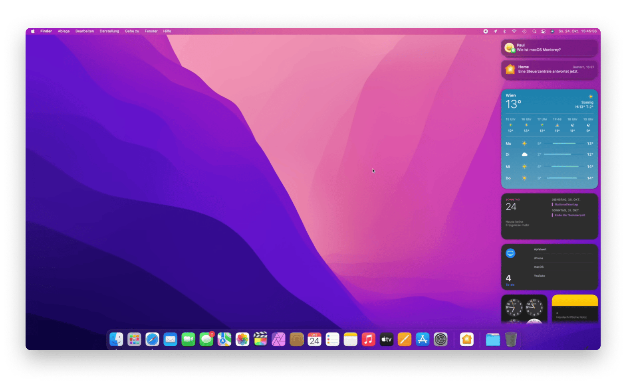Viewport: 623px width, 387px height.
Task: Open the Wien weather widget
Action: [x=550, y=139]
